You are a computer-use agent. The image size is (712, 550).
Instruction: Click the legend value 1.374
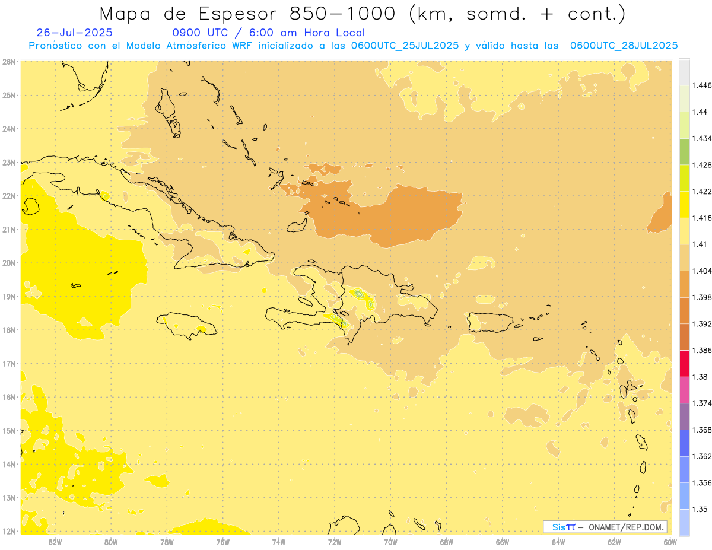click(x=702, y=403)
